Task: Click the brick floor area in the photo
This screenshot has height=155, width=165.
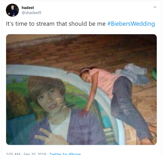Action: coord(80,50)
